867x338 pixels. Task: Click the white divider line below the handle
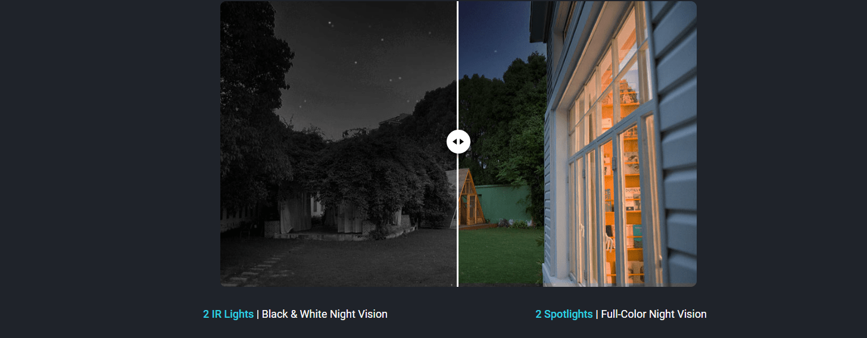(x=457, y=220)
